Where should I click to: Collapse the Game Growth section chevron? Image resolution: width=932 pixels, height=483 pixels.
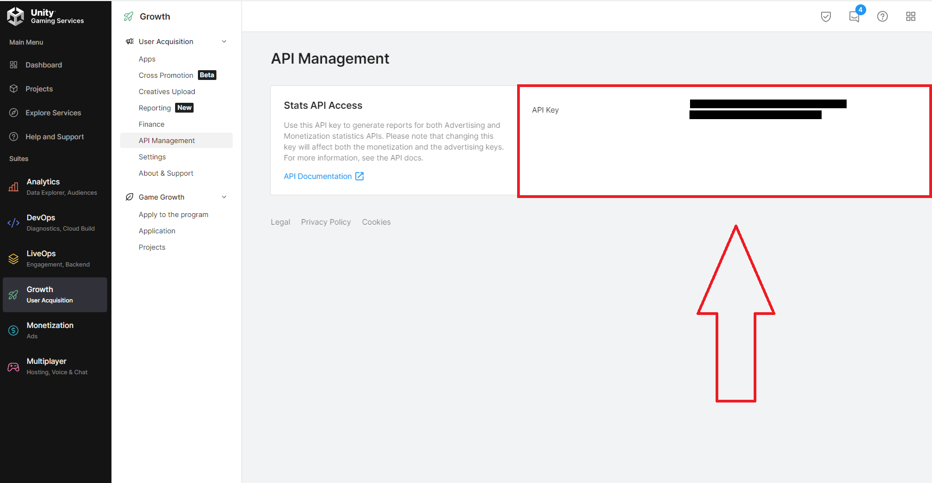point(224,197)
